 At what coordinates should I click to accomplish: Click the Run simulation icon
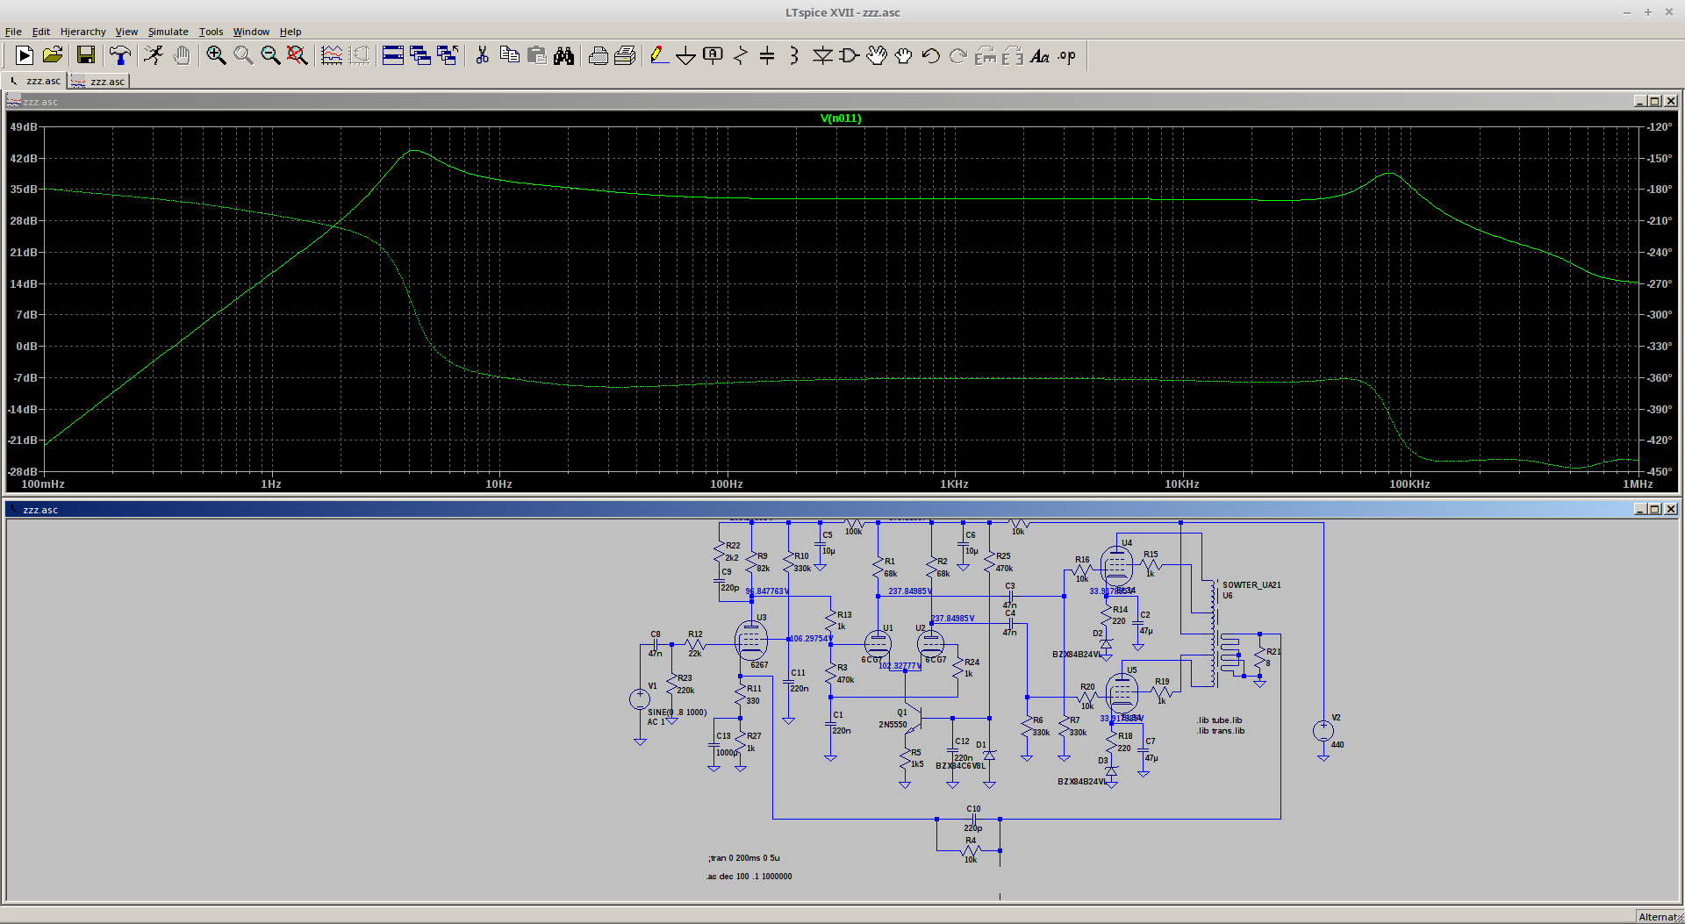click(x=24, y=56)
